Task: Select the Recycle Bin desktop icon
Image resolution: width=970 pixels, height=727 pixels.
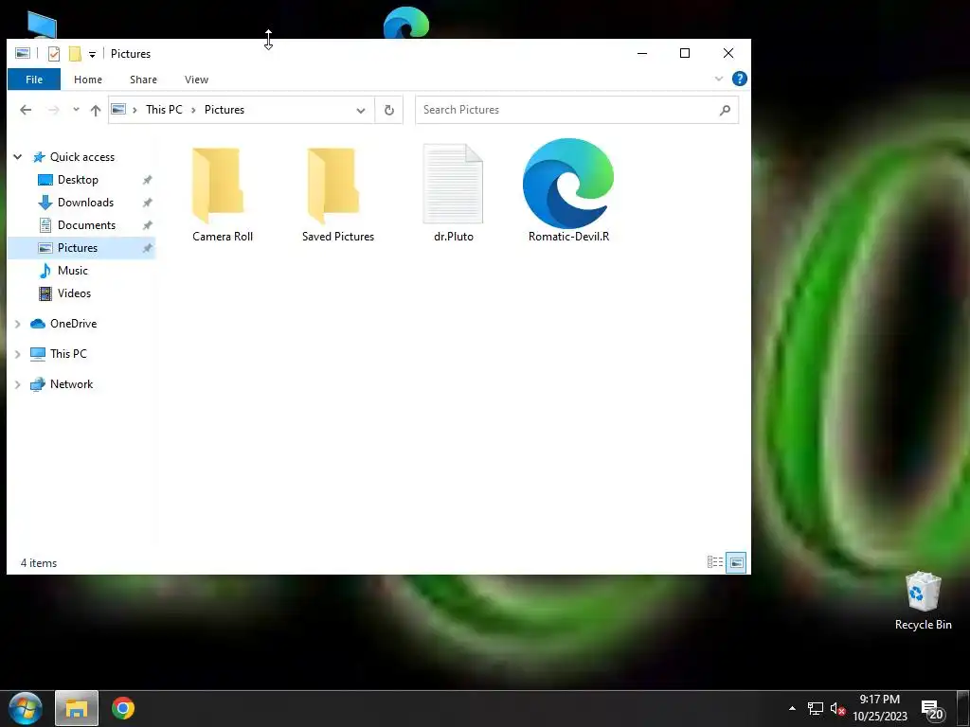Action: pos(923,601)
